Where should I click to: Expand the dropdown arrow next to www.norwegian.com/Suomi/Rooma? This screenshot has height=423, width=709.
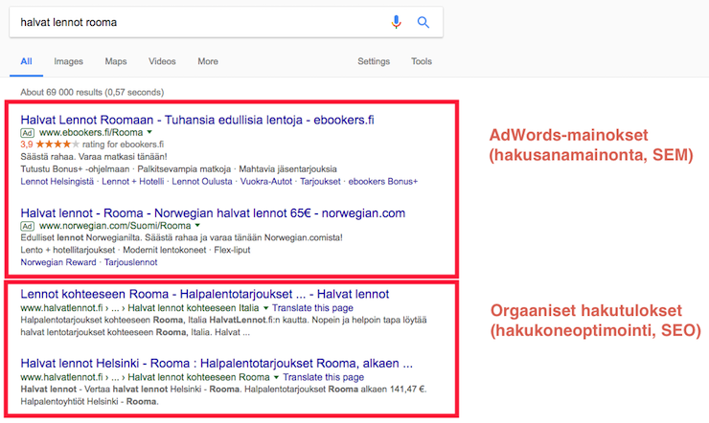(197, 225)
